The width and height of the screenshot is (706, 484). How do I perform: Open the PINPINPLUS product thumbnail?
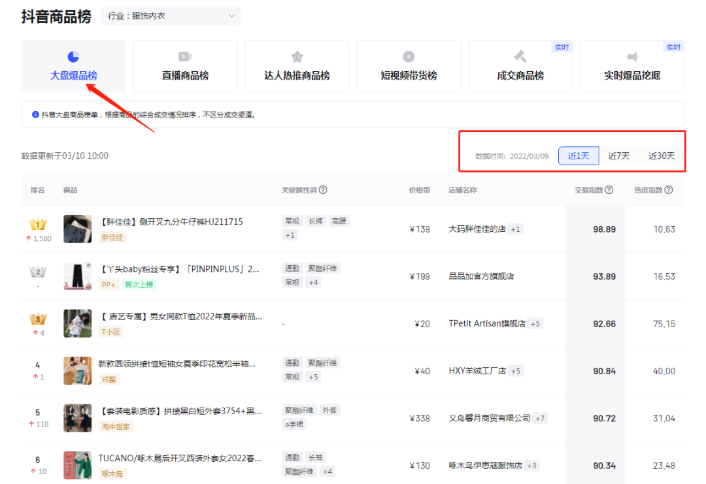pos(77,276)
